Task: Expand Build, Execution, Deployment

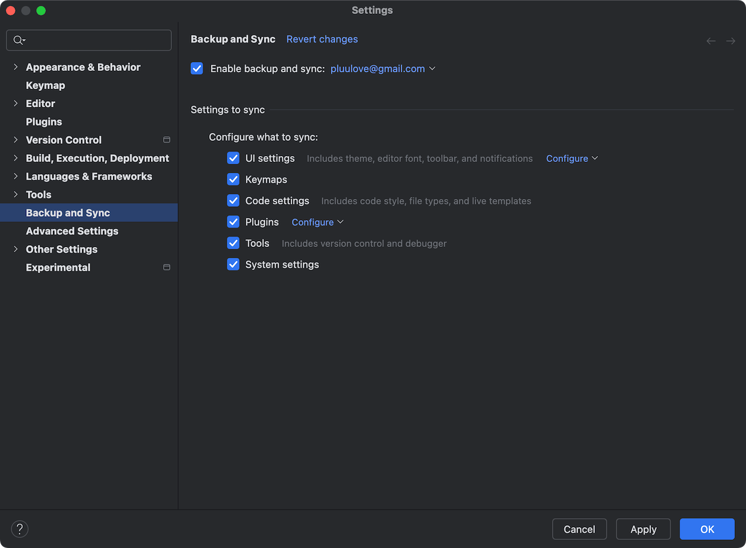Action: click(15, 158)
